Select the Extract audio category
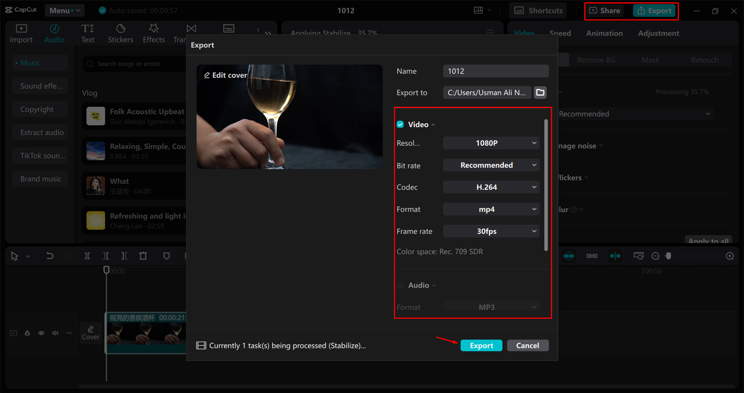The height and width of the screenshot is (393, 744). 40,132
